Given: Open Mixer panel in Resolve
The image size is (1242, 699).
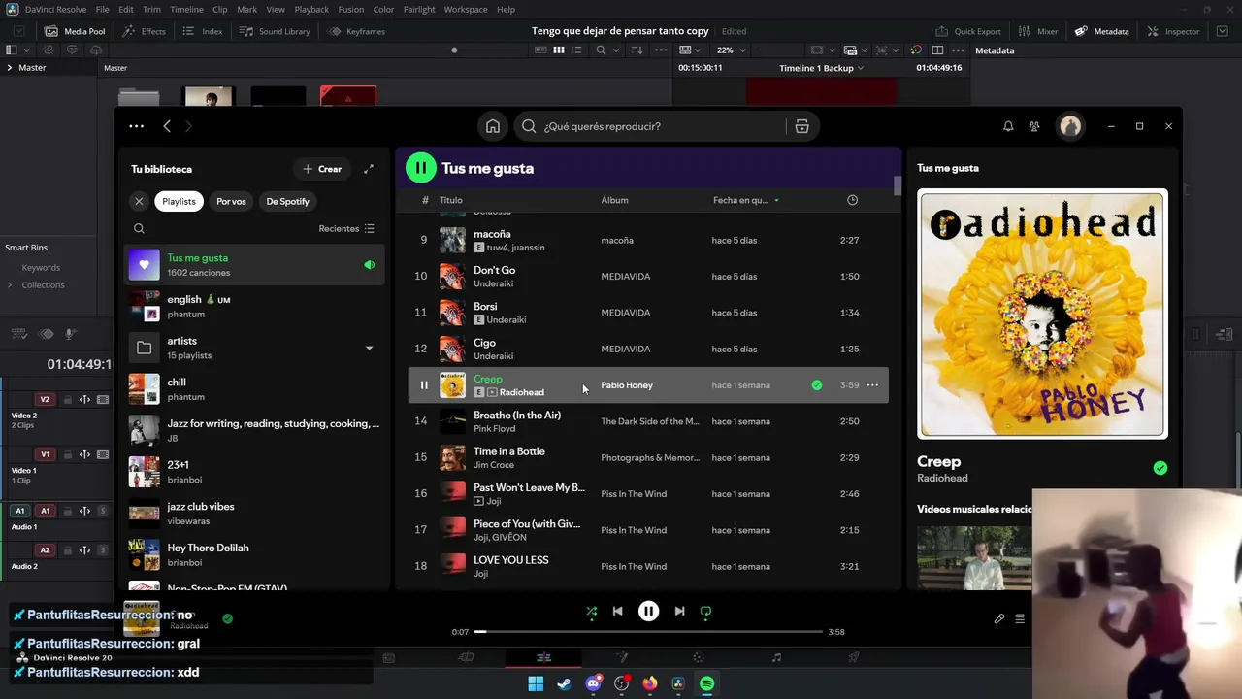Looking at the screenshot, I should click(x=1038, y=31).
